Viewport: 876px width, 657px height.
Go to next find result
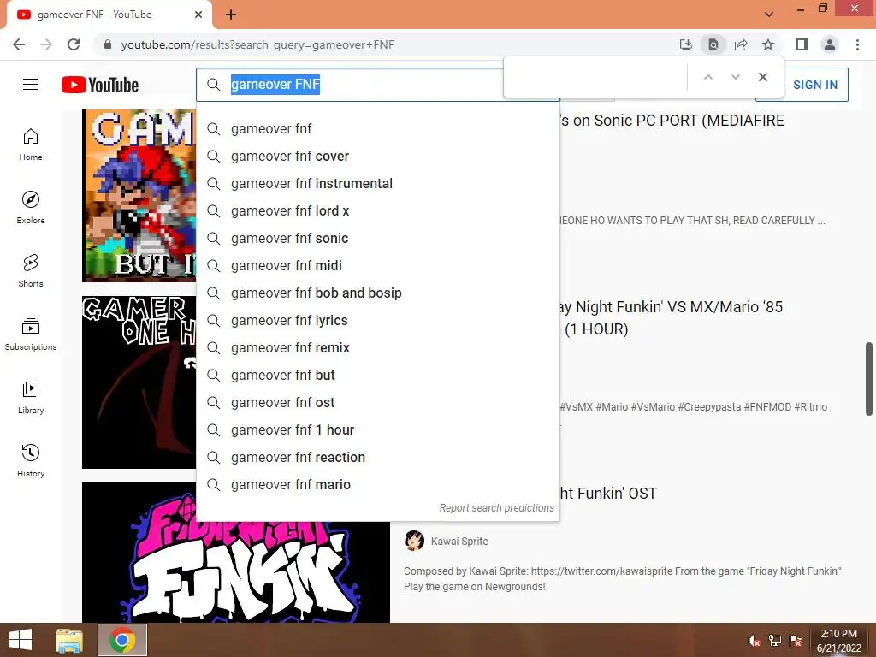[x=735, y=77]
